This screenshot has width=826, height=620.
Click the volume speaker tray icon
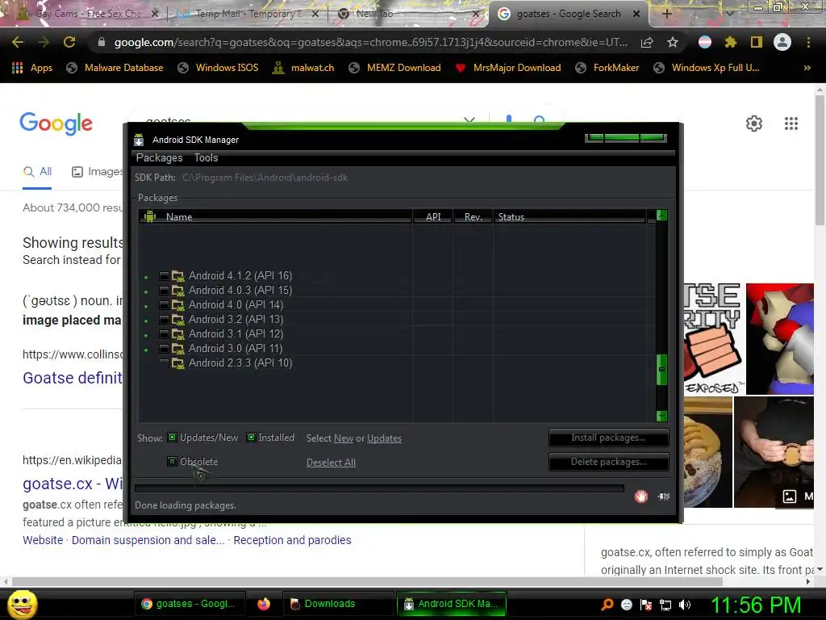(685, 605)
